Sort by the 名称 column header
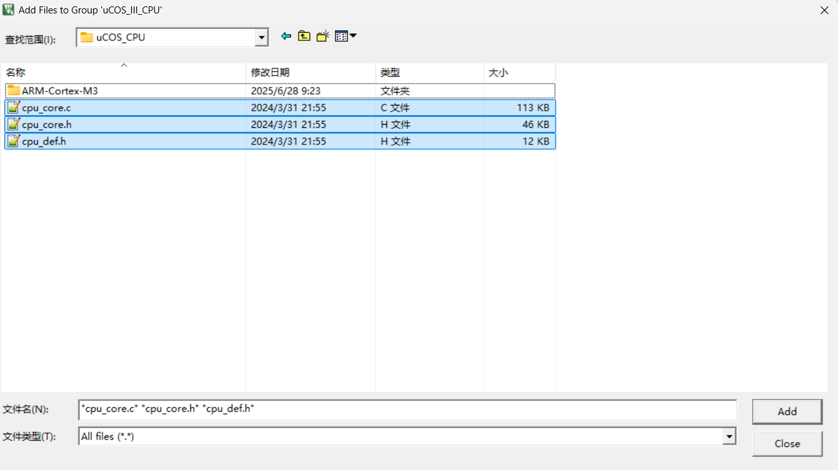The image size is (838, 470). click(x=123, y=72)
